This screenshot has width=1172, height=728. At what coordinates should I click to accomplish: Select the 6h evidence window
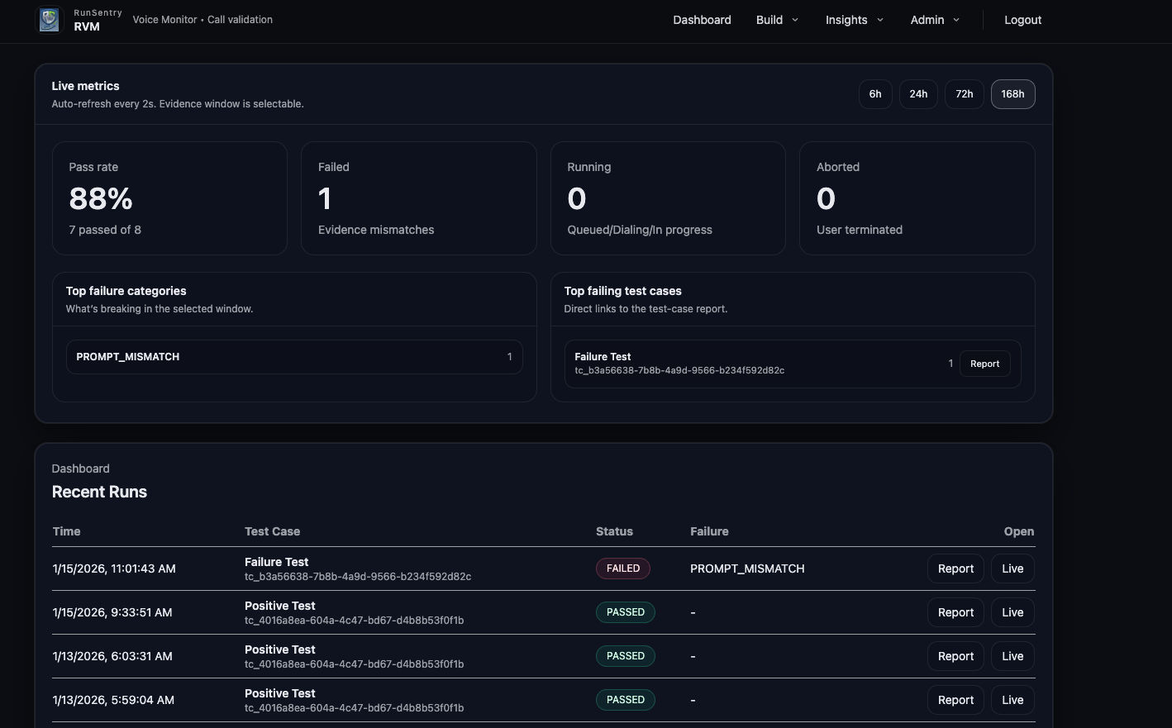pos(875,93)
